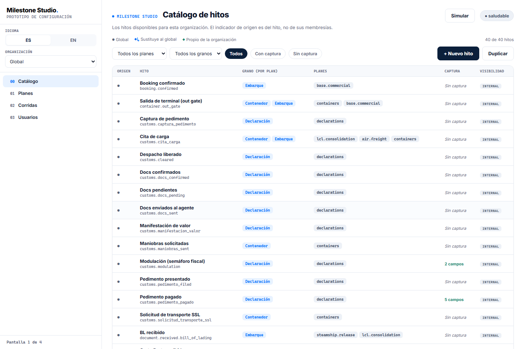Go to Planes in sidebar
This screenshot has width=524, height=349.
tap(51, 93)
